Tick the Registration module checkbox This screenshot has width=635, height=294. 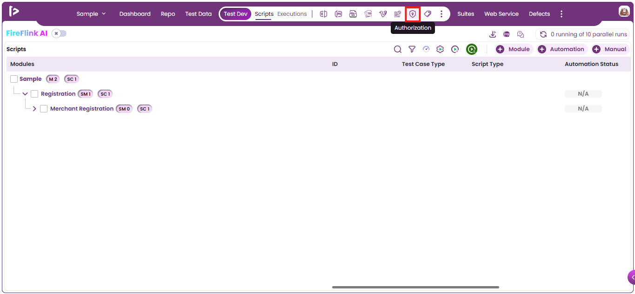34,94
